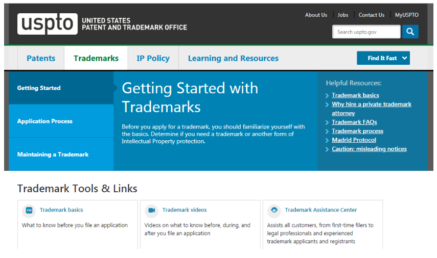Open Why hire a private trademark attorney

click(x=371, y=109)
